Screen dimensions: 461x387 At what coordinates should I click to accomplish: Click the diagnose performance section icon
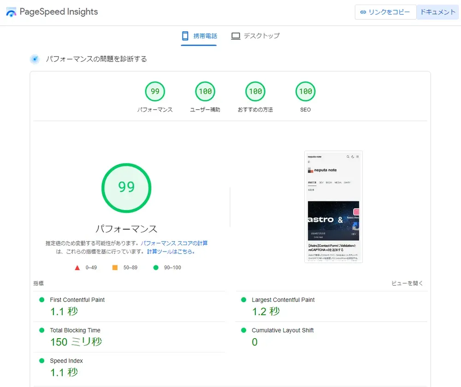[35, 59]
